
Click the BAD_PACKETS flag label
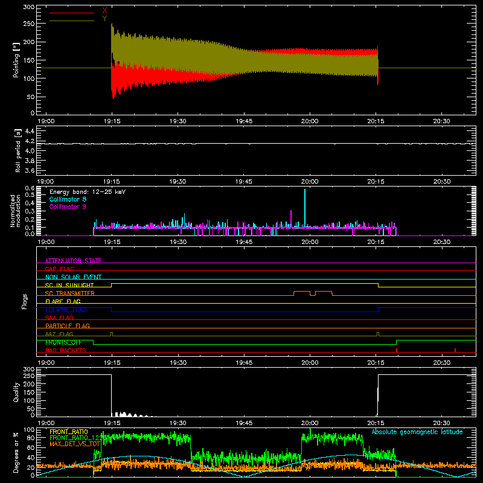pyautogui.click(x=66, y=350)
